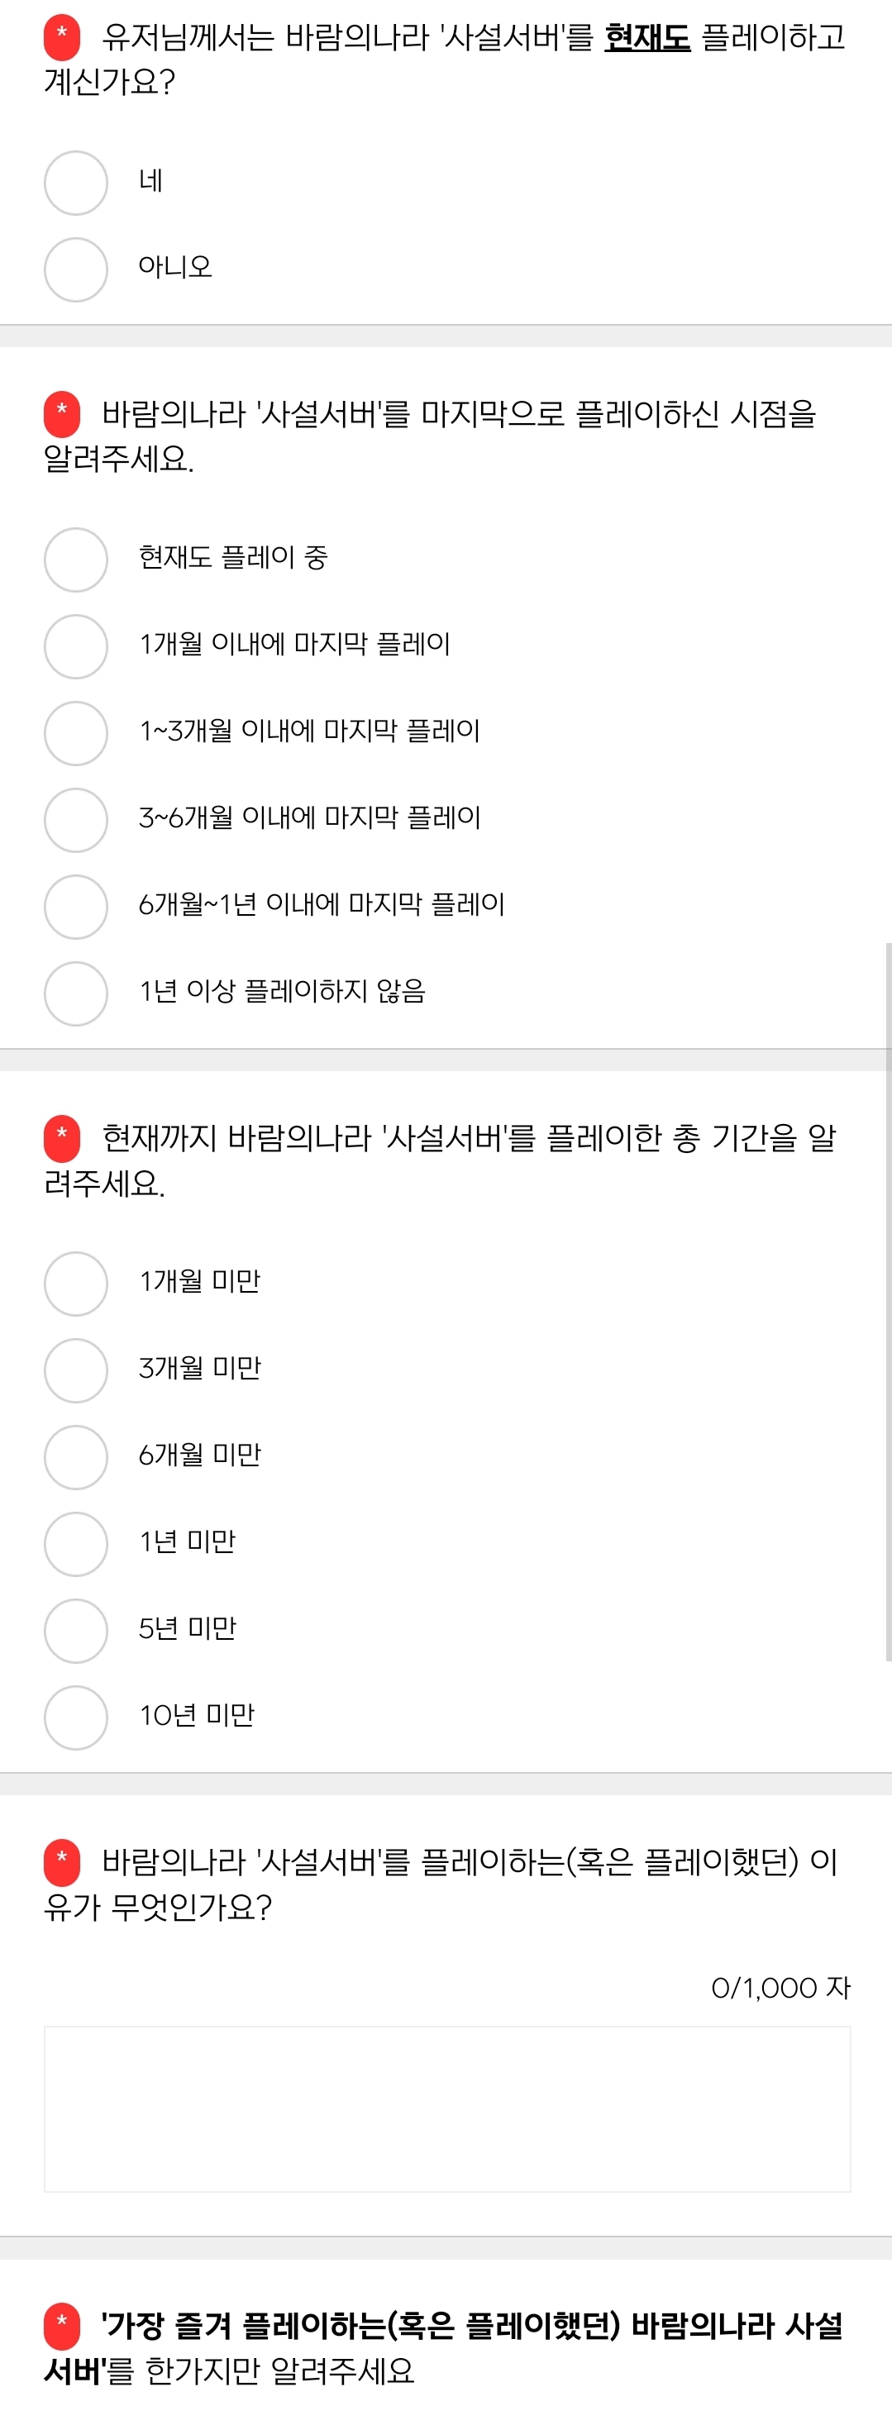Pick '1년 이상 플레이하지 않음' option
892x2425 pixels.
(76, 992)
